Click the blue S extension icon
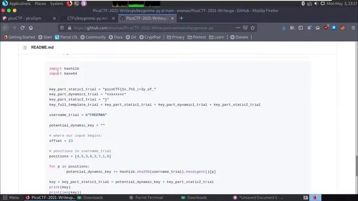The width and height of the screenshot is (358, 201). point(334,28)
